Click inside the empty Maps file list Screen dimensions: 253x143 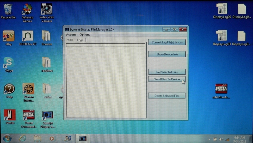[x=105, y=82]
